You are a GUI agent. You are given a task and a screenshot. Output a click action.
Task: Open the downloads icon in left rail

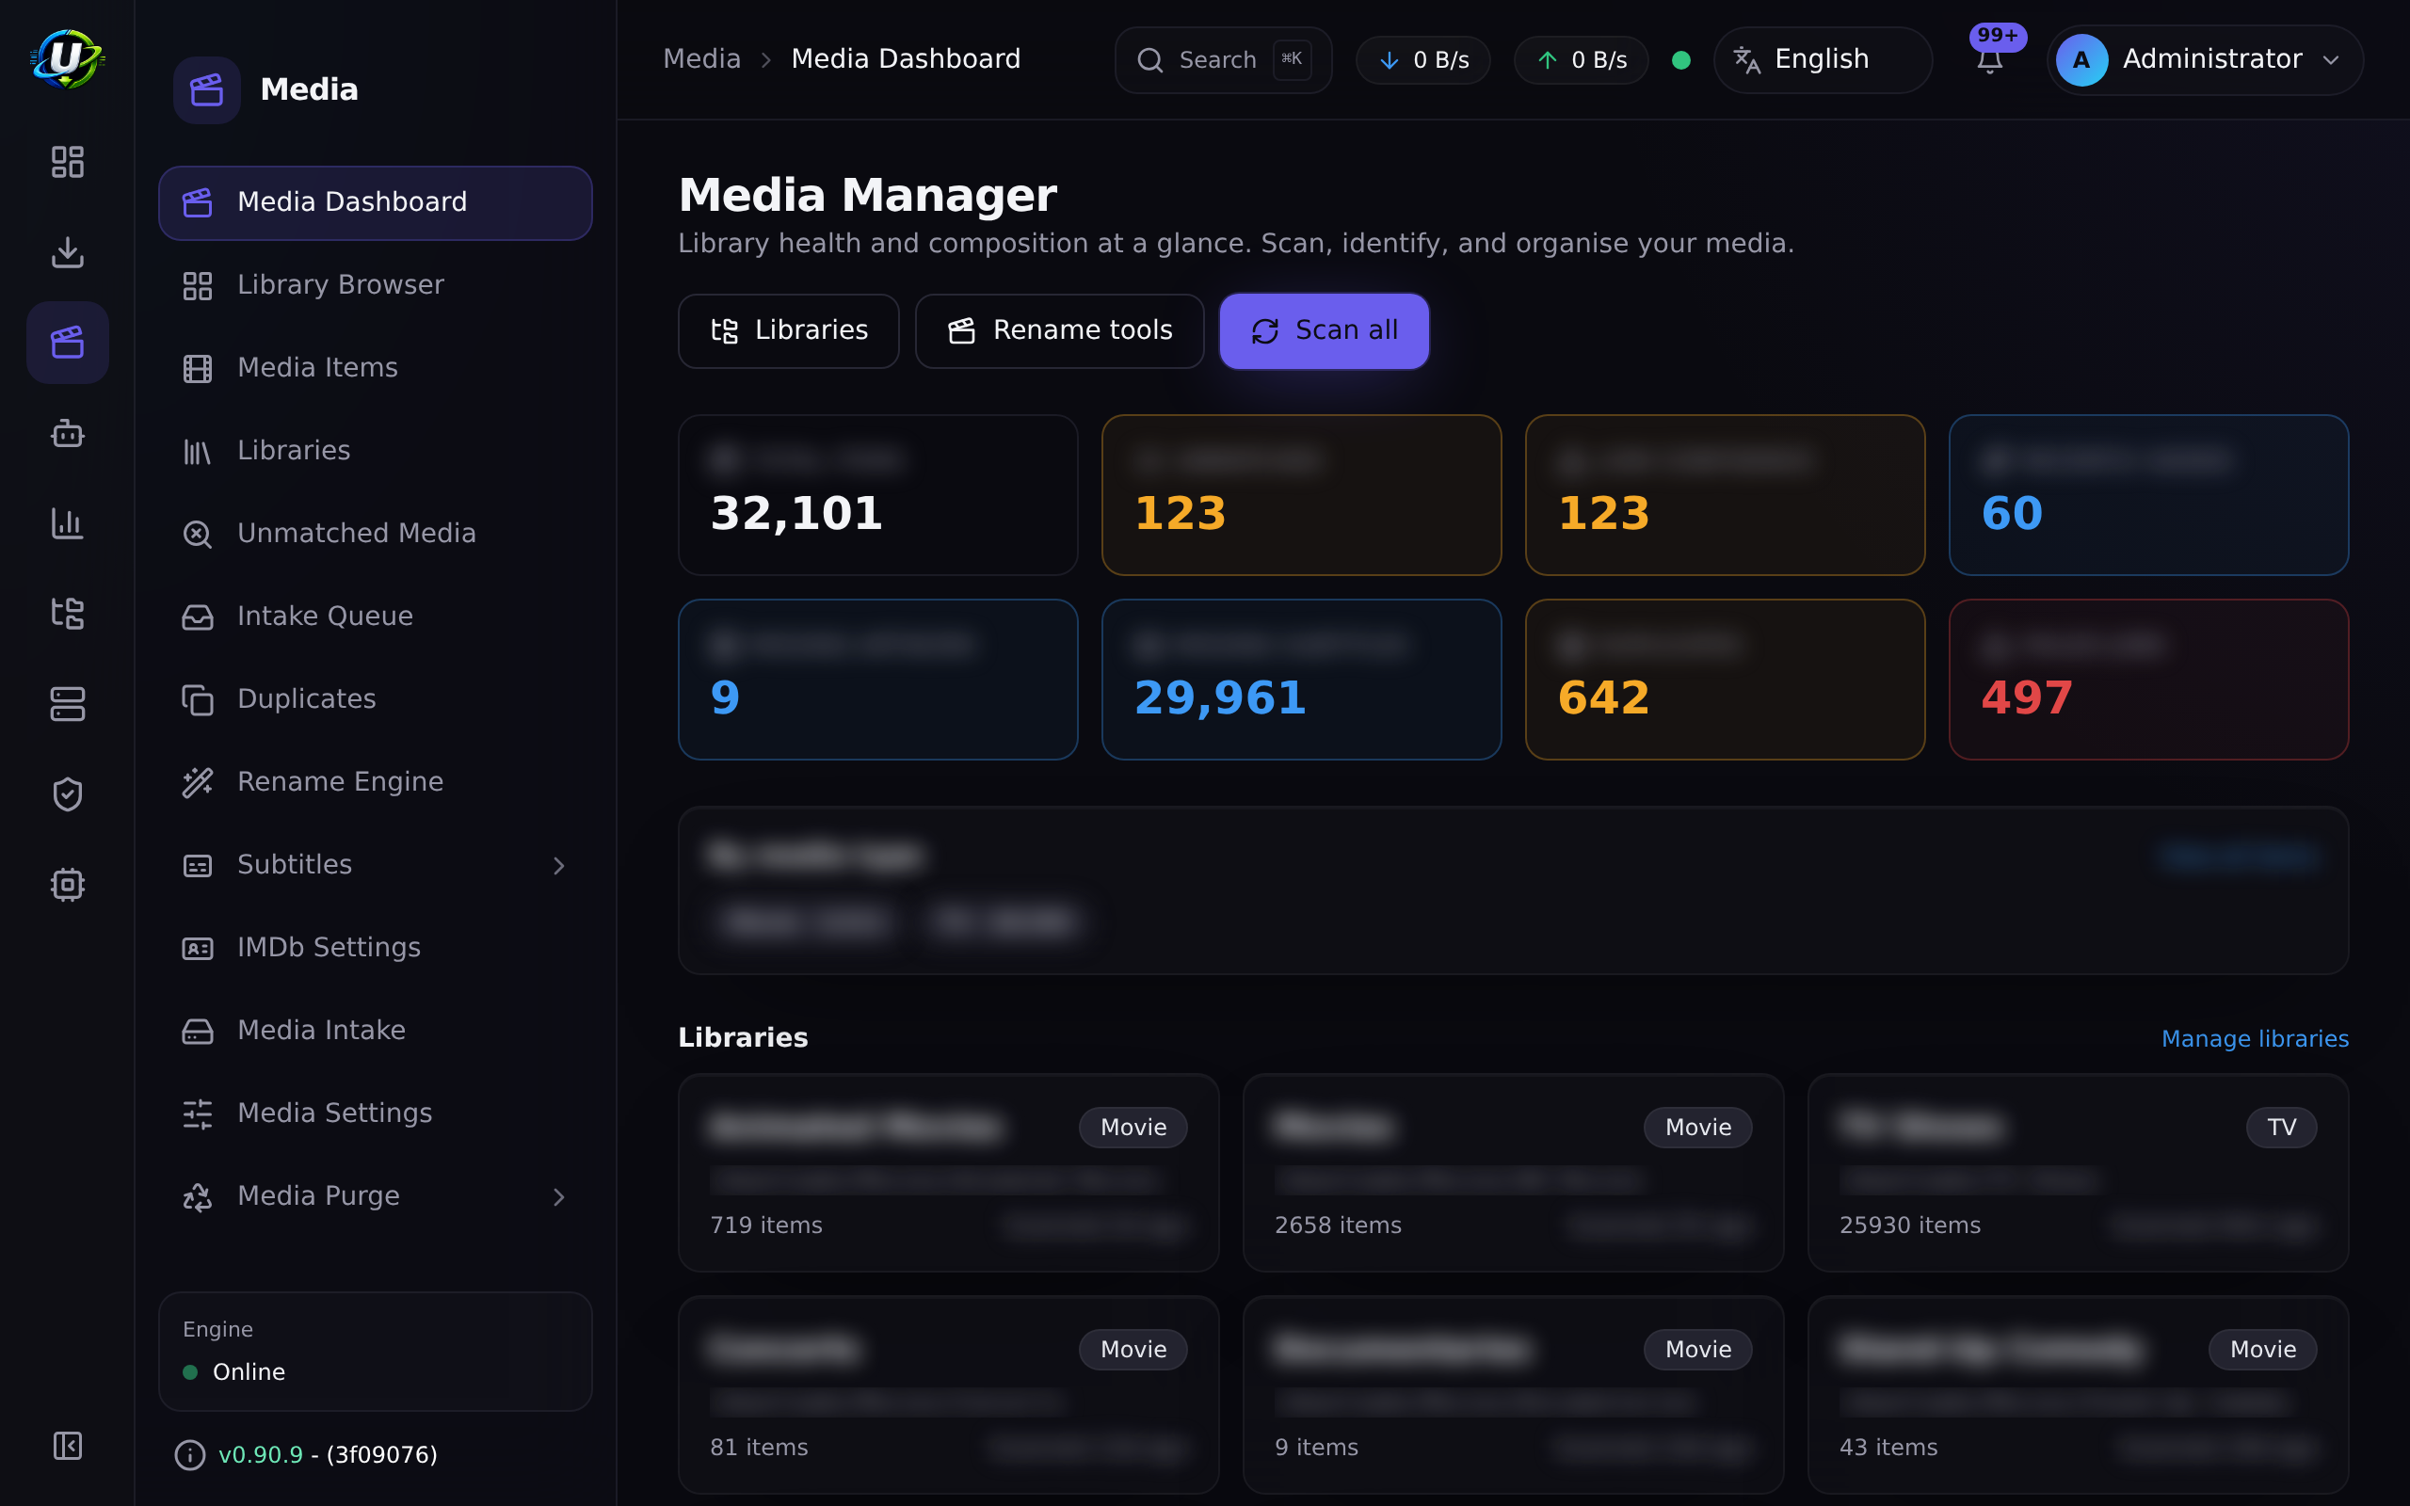[x=67, y=252]
